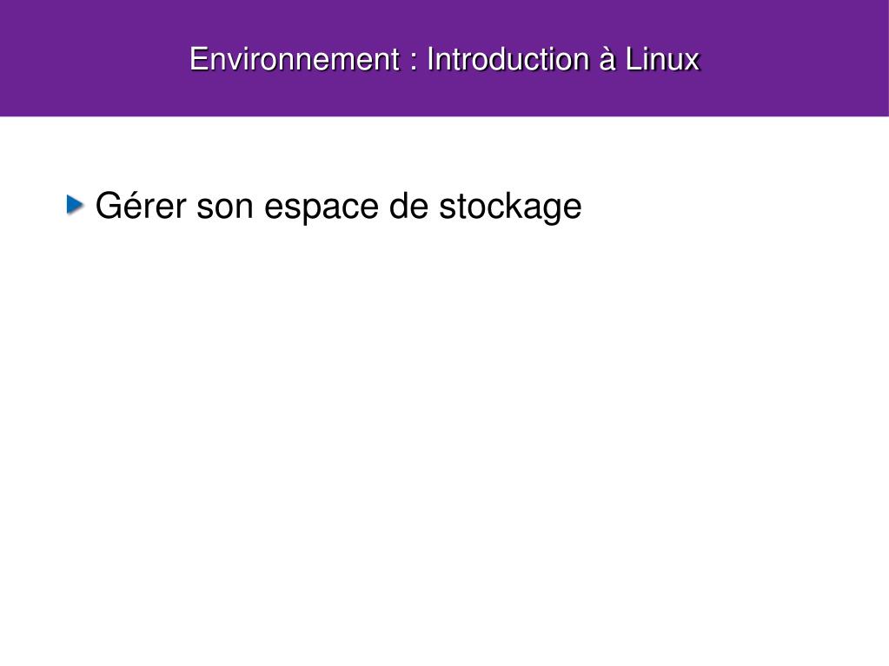Click the purple header banner background
Image resolution: width=889 pixels, height=666 pixels.
445,96
